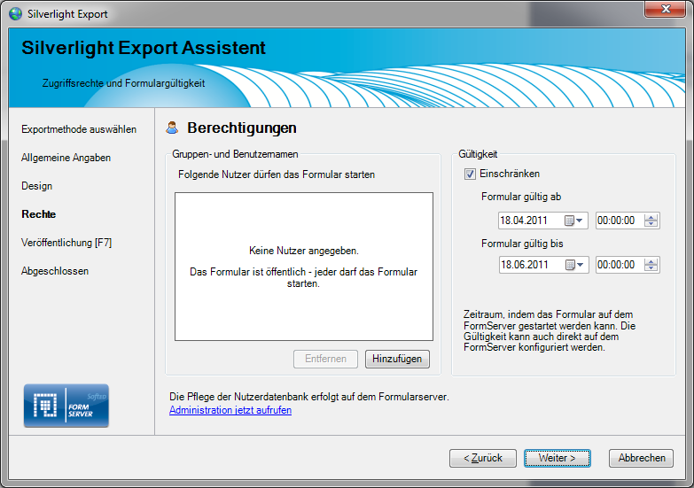Viewport: 694px width, 488px height.
Task: Open the Design step
Action: (x=37, y=186)
